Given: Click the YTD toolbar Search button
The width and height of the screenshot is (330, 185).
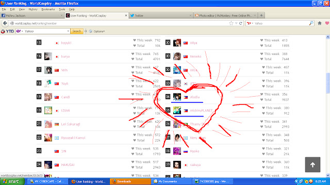Looking at the screenshot, I should [x=77, y=31].
